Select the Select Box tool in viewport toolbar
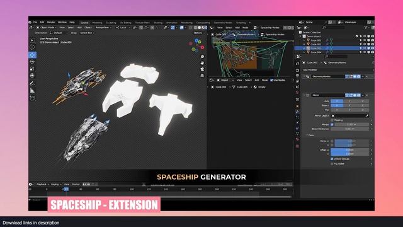 (x=32, y=40)
